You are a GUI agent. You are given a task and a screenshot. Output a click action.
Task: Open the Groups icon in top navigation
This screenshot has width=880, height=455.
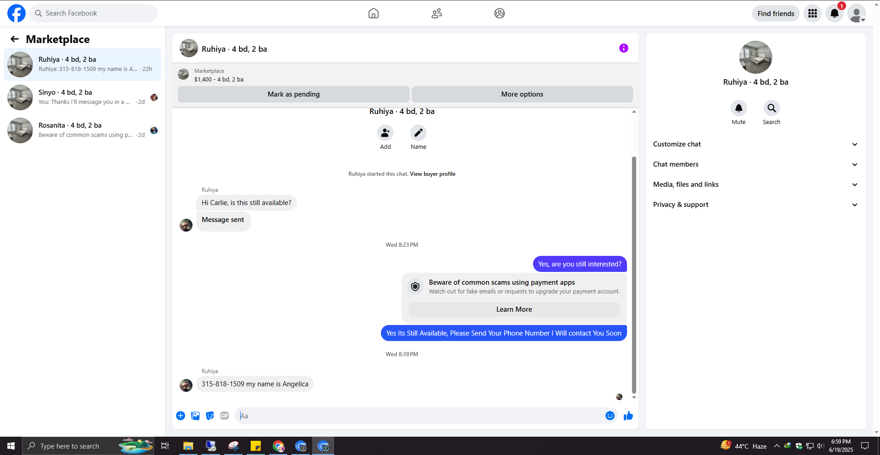coord(500,13)
